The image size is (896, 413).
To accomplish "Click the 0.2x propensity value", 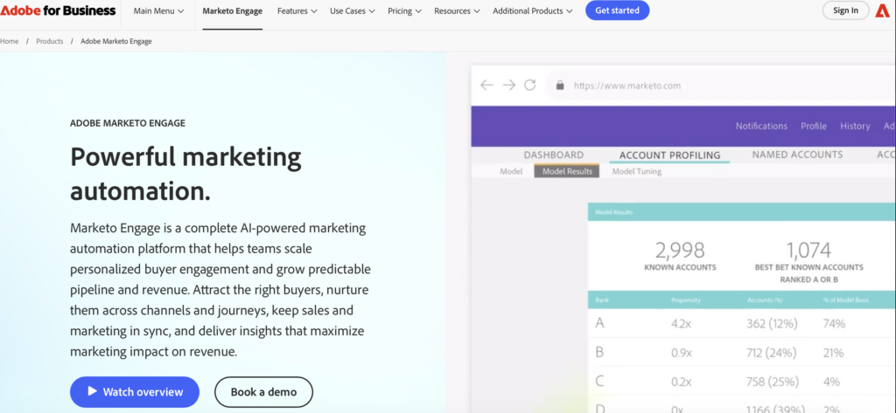I will (682, 382).
